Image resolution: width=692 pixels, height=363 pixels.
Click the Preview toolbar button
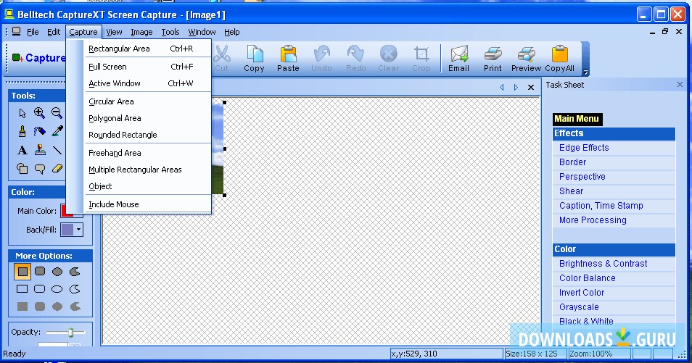coord(526,58)
